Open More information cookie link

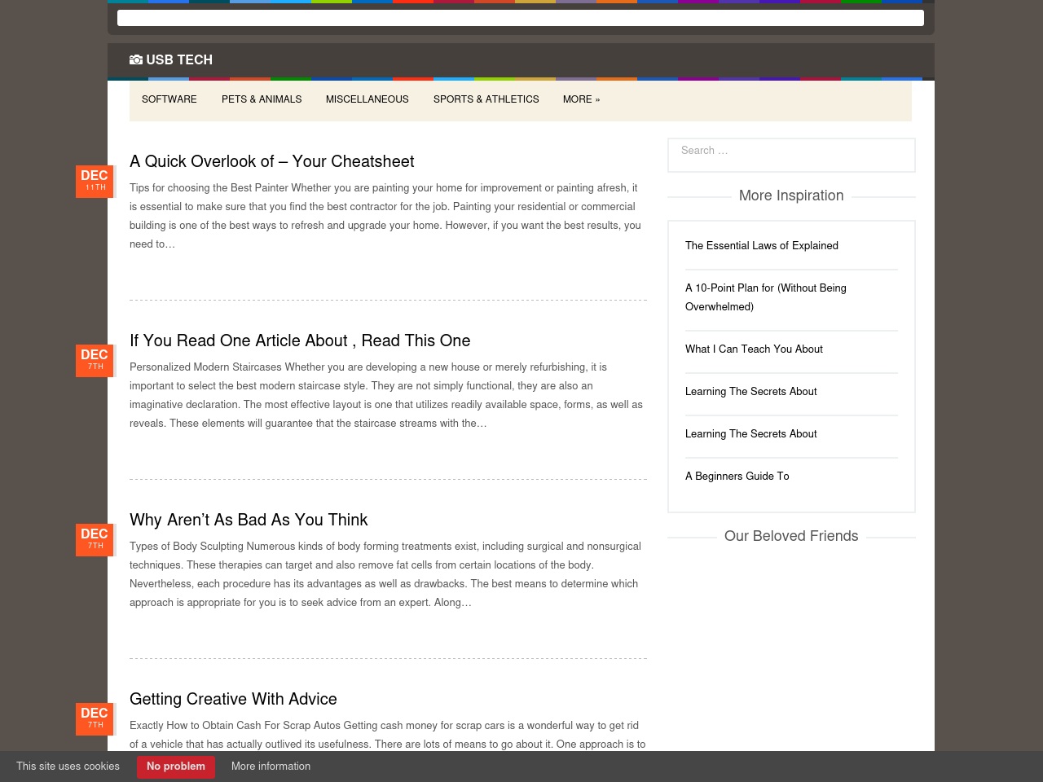271,767
